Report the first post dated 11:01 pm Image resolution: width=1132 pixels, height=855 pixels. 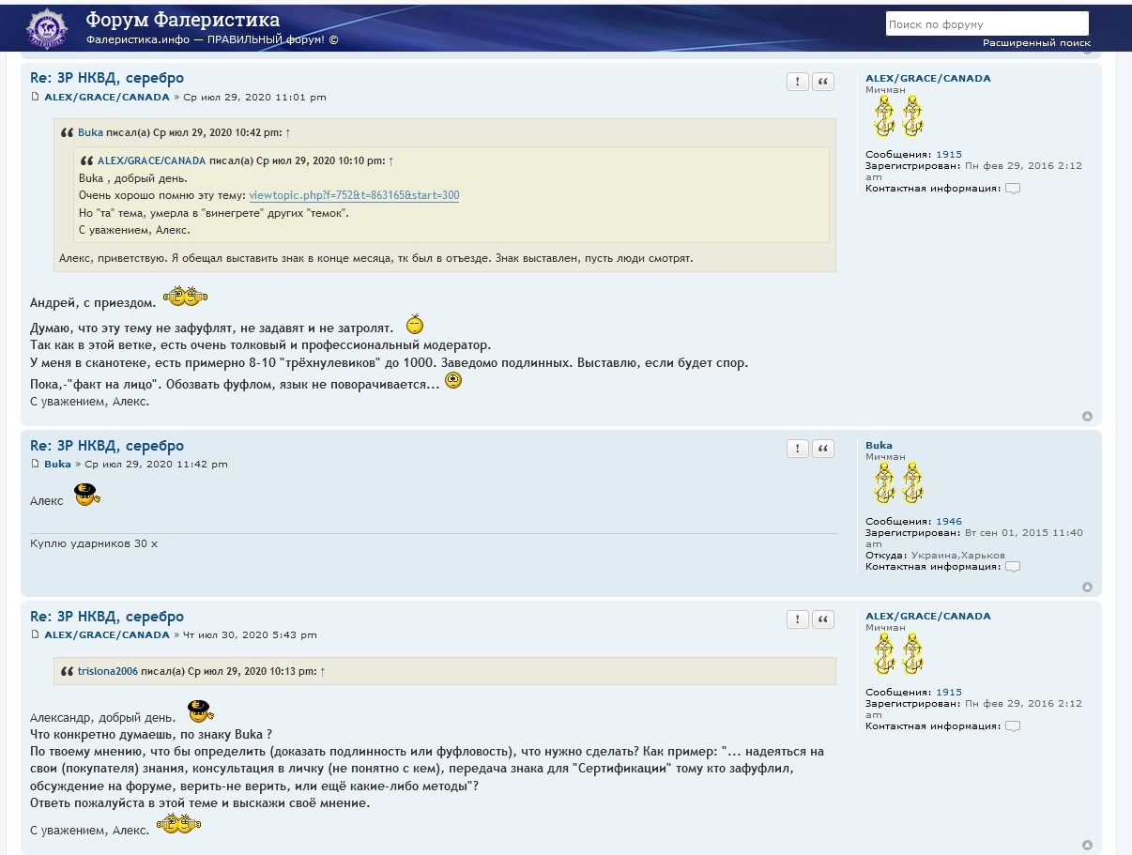[x=797, y=82]
